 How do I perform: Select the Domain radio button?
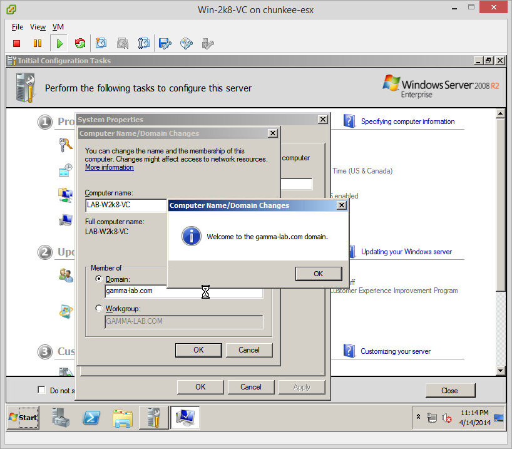[x=98, y=279]
